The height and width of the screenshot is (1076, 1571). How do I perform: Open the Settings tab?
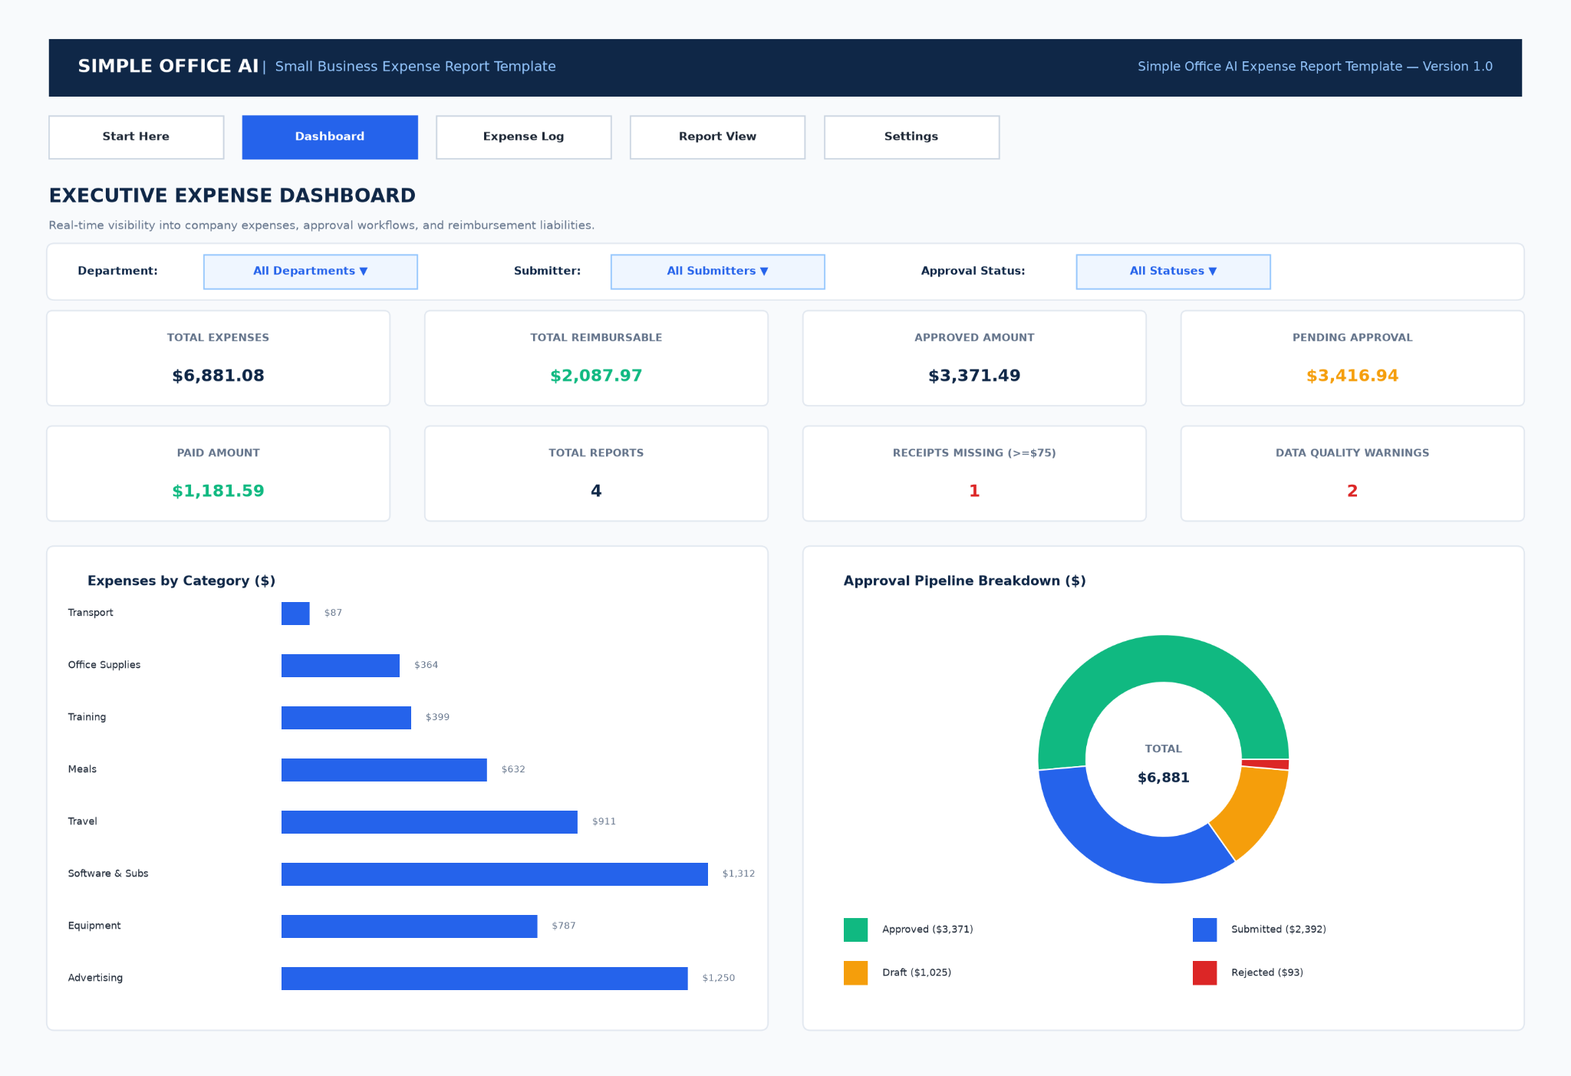911,137
